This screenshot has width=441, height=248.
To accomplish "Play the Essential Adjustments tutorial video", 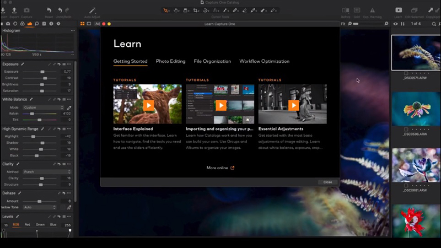I will pyautogui.click(x=294, y=105).
